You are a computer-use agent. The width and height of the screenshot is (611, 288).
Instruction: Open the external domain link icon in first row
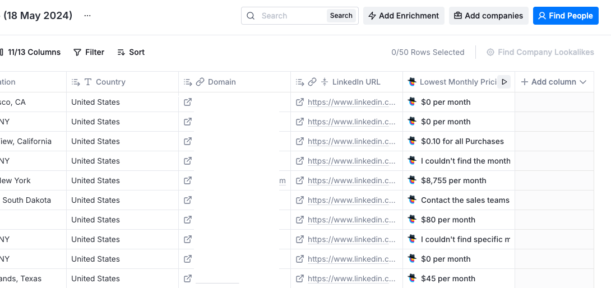(x=188, y=102)
